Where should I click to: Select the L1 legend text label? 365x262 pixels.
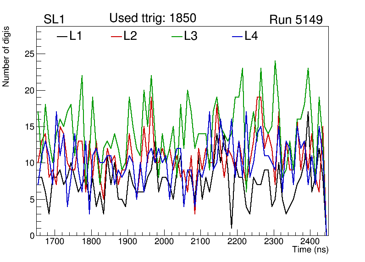76,36
